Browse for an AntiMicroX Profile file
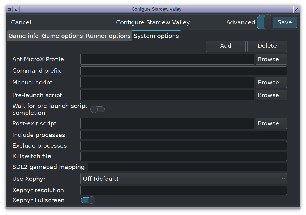Screen dimensions: 306x215 [x=271, y=59]
